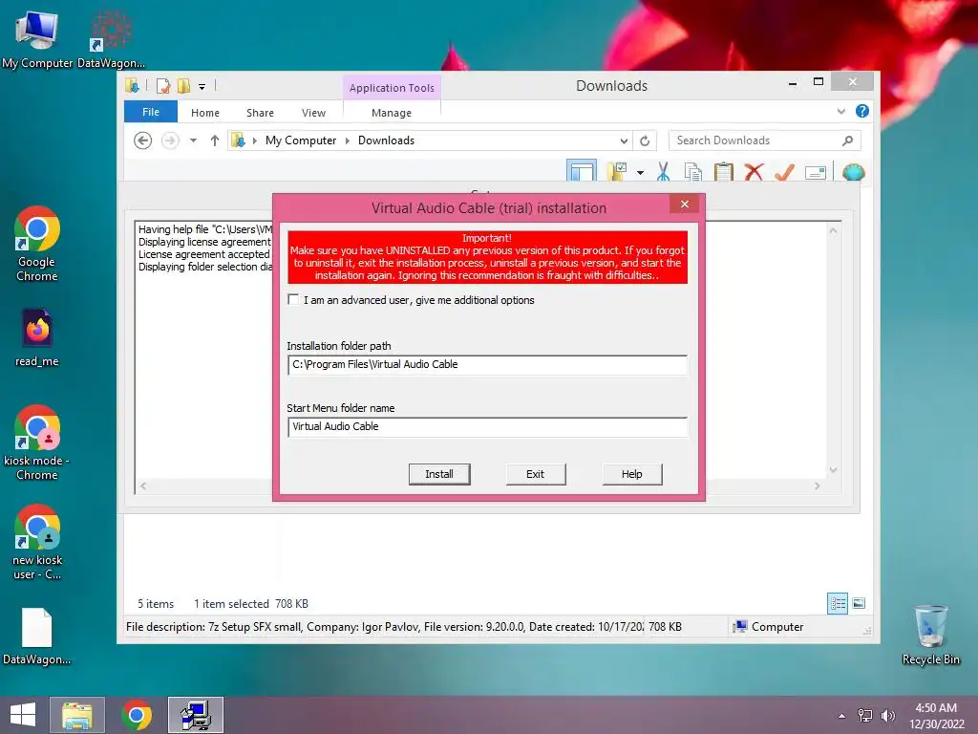Click the envelope E-mail icon

tap(816, 173)
